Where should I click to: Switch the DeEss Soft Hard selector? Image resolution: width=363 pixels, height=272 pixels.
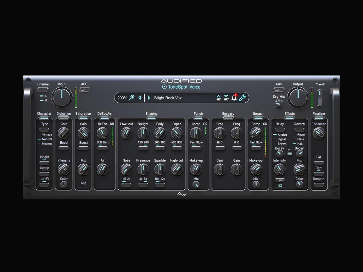click(x=102, y=148)
